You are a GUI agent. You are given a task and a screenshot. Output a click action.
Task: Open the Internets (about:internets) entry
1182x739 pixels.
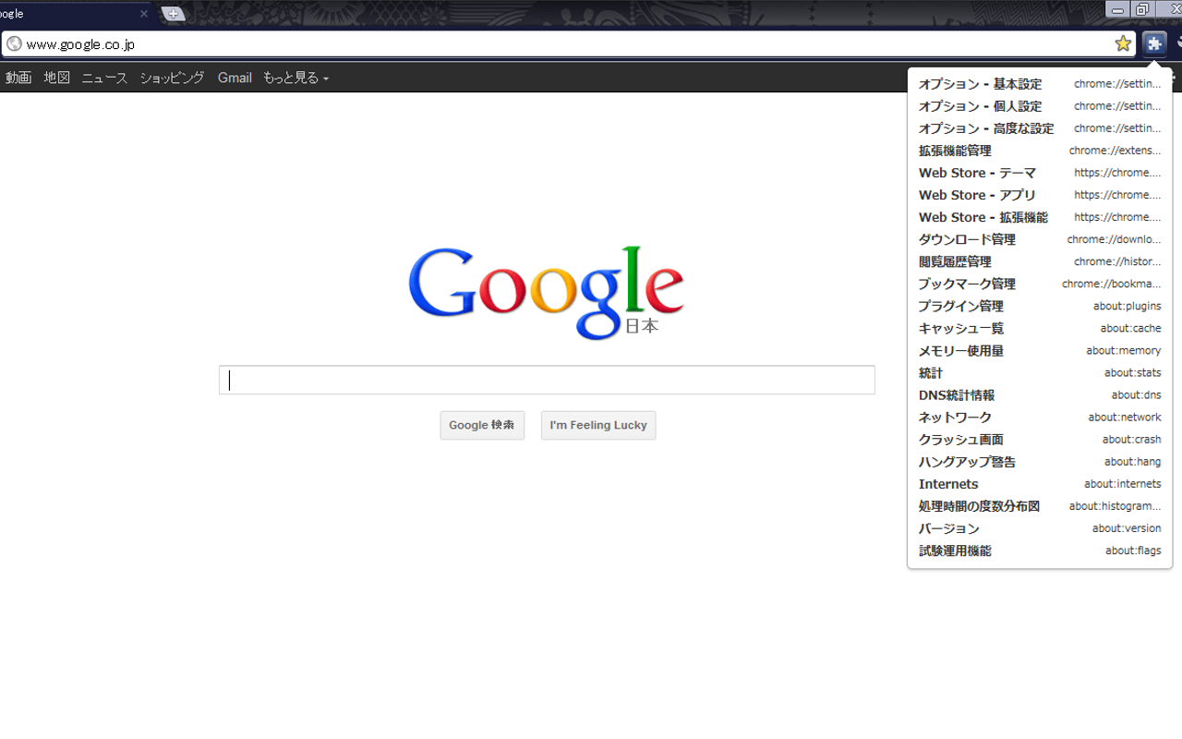pyautogui.click(x=1040, y=484)
